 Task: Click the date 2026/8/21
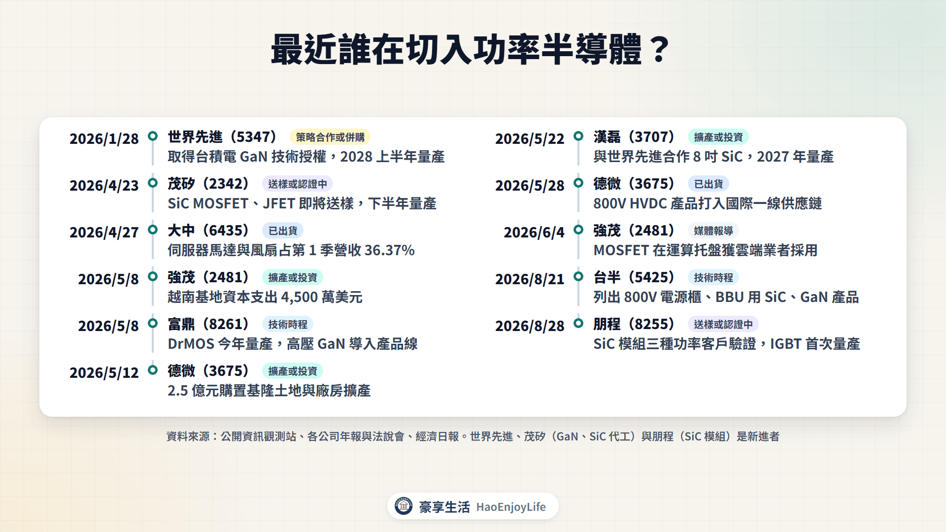click(x=530, y=279)
